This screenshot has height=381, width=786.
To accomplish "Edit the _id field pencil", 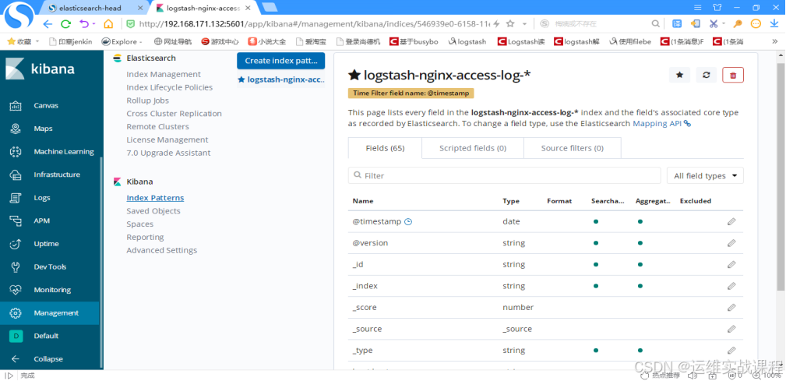I will tap(731, 265).
